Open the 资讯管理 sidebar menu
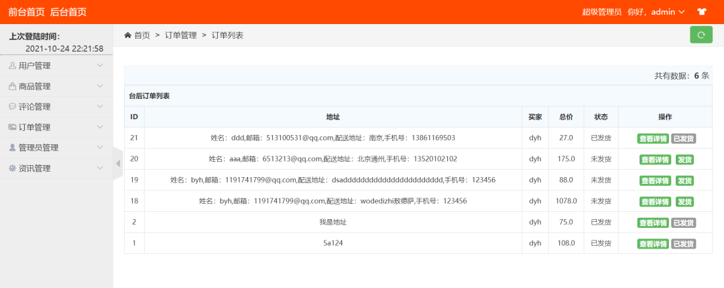724x288 pixels. [x=56, y=168]
